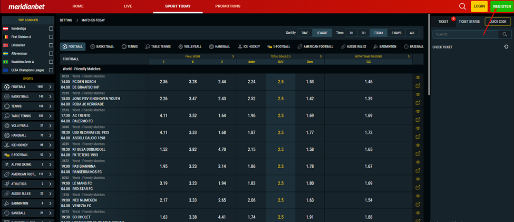Viewport: 514px width, 222px height.
Task: Select Handball in the sport filter bar
Action: point(219,46)
